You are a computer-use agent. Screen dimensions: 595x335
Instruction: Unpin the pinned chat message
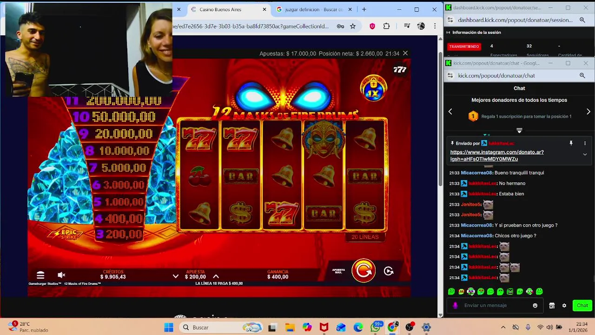[571, 143]
